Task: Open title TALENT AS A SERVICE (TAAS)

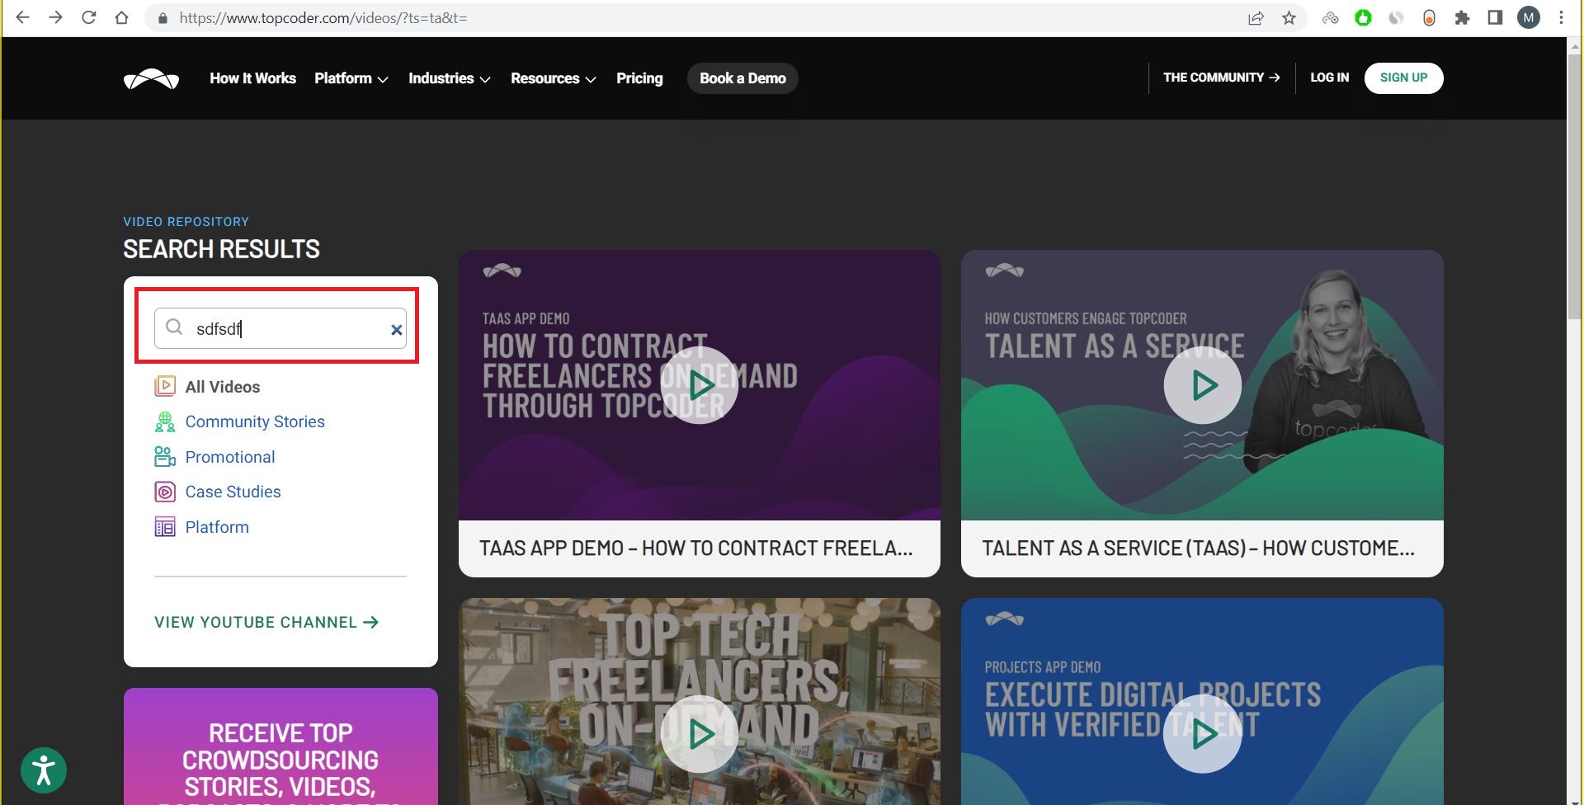Action: [x=1199, y=548]
